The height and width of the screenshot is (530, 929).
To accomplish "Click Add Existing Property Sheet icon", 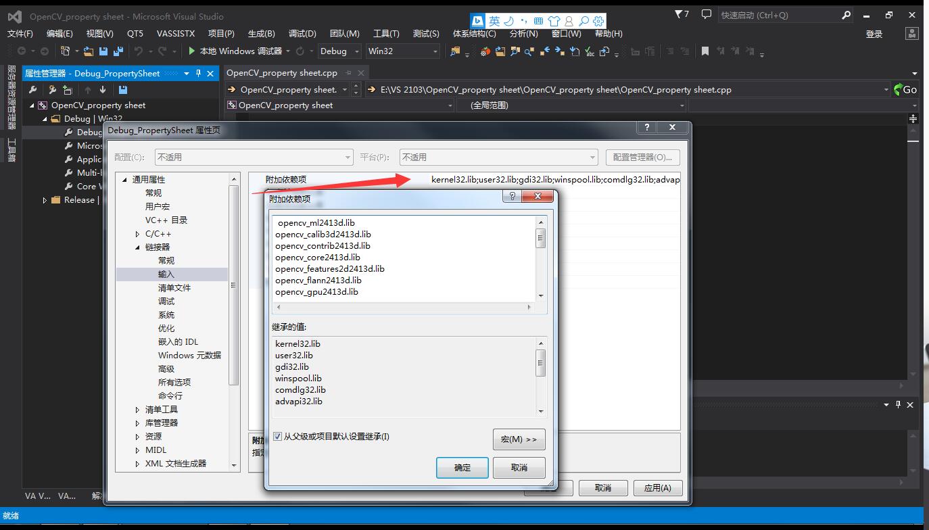I will point(68,89).
